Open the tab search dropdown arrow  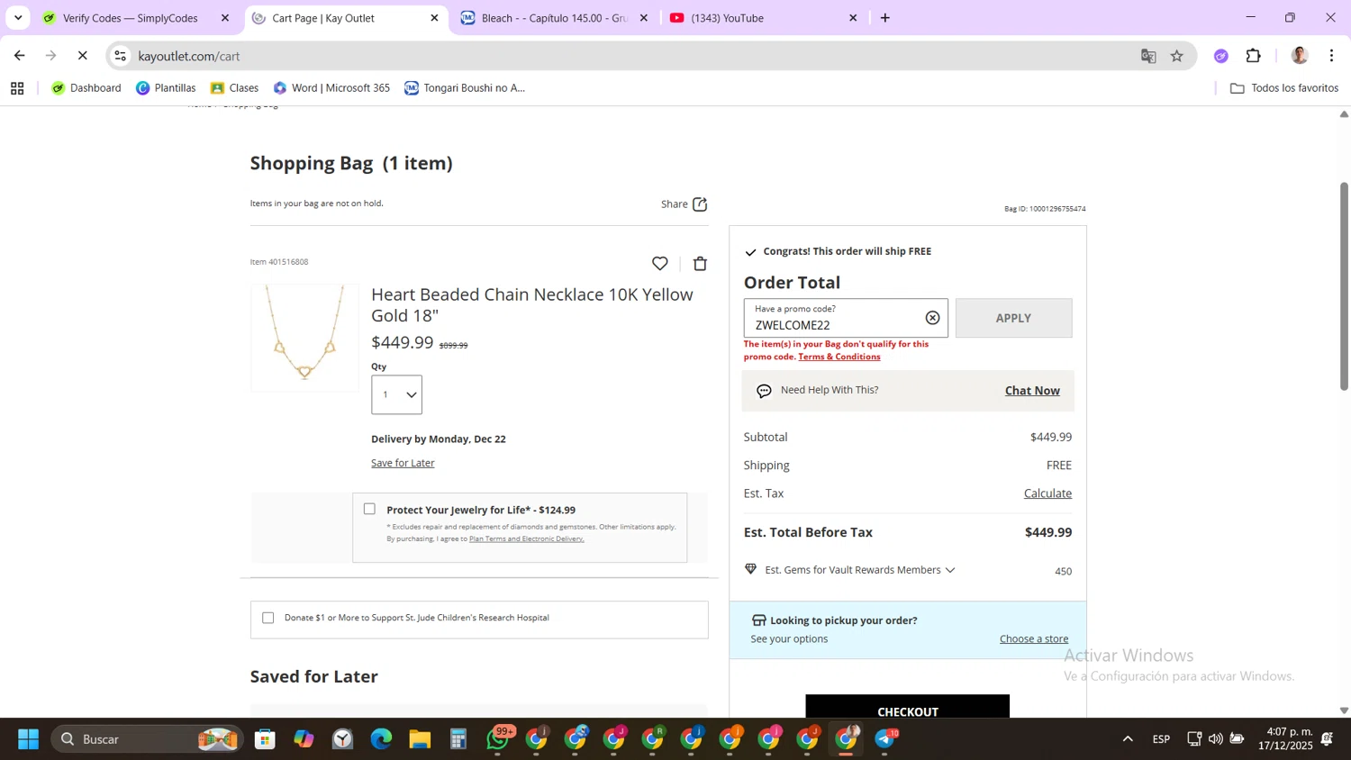pyautogui.click(x=18, y=18)
